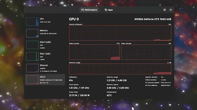Click the Video encode graph
Viewport: 197px width, 110px height.
point(94,52)
